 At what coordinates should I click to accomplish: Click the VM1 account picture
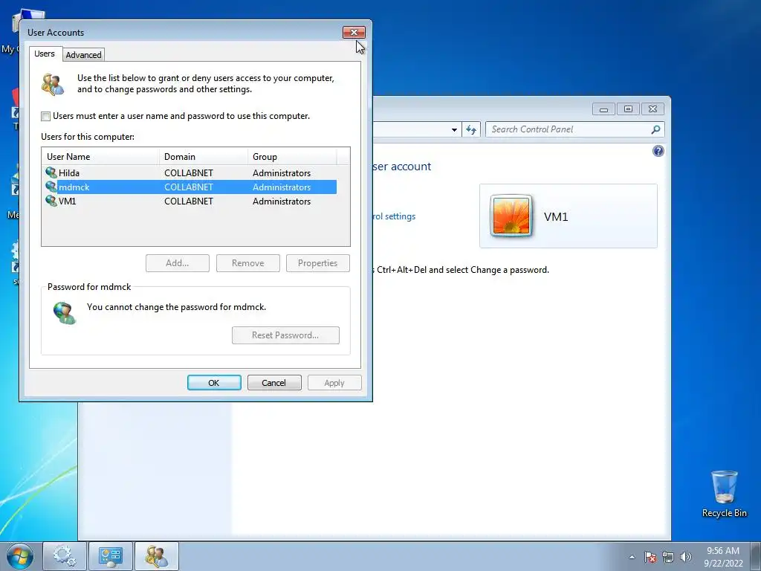point(511,216)
